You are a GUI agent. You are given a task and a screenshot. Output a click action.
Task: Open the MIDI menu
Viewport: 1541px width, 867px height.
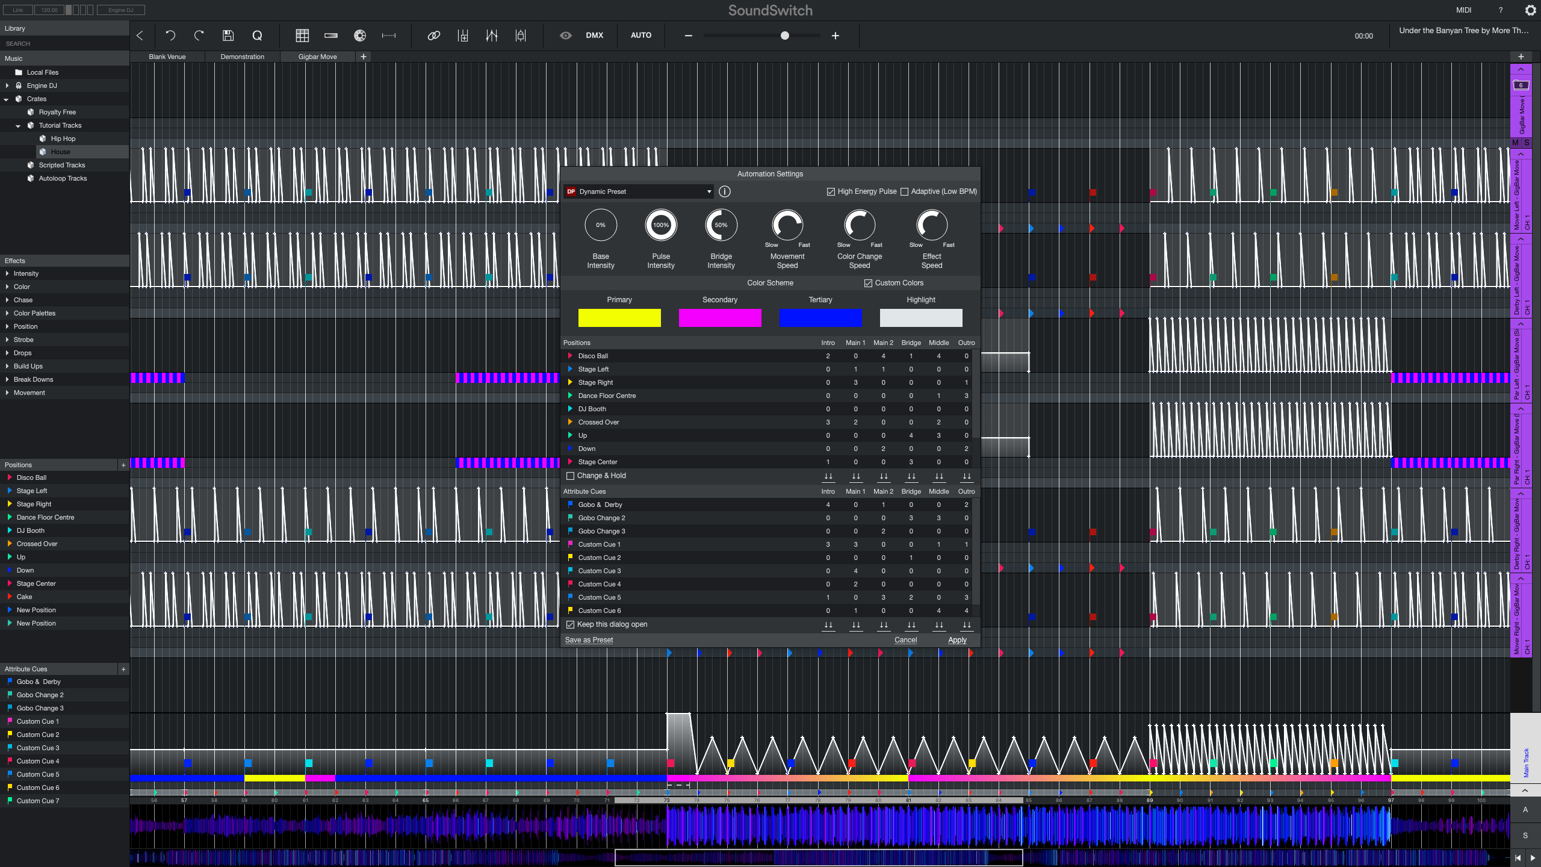1464,10
